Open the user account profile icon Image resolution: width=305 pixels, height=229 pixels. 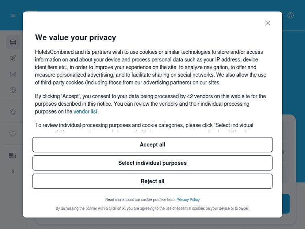(x=290, y=15)
